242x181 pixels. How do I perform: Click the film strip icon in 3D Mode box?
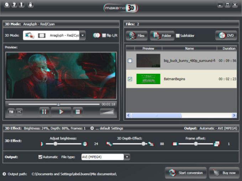tap(42, 36)
